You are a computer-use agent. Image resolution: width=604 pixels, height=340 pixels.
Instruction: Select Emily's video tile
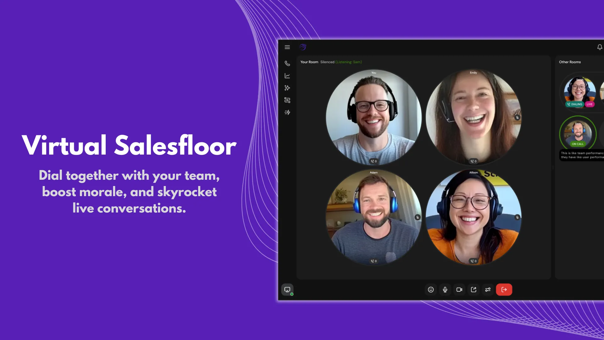(473, 117)
